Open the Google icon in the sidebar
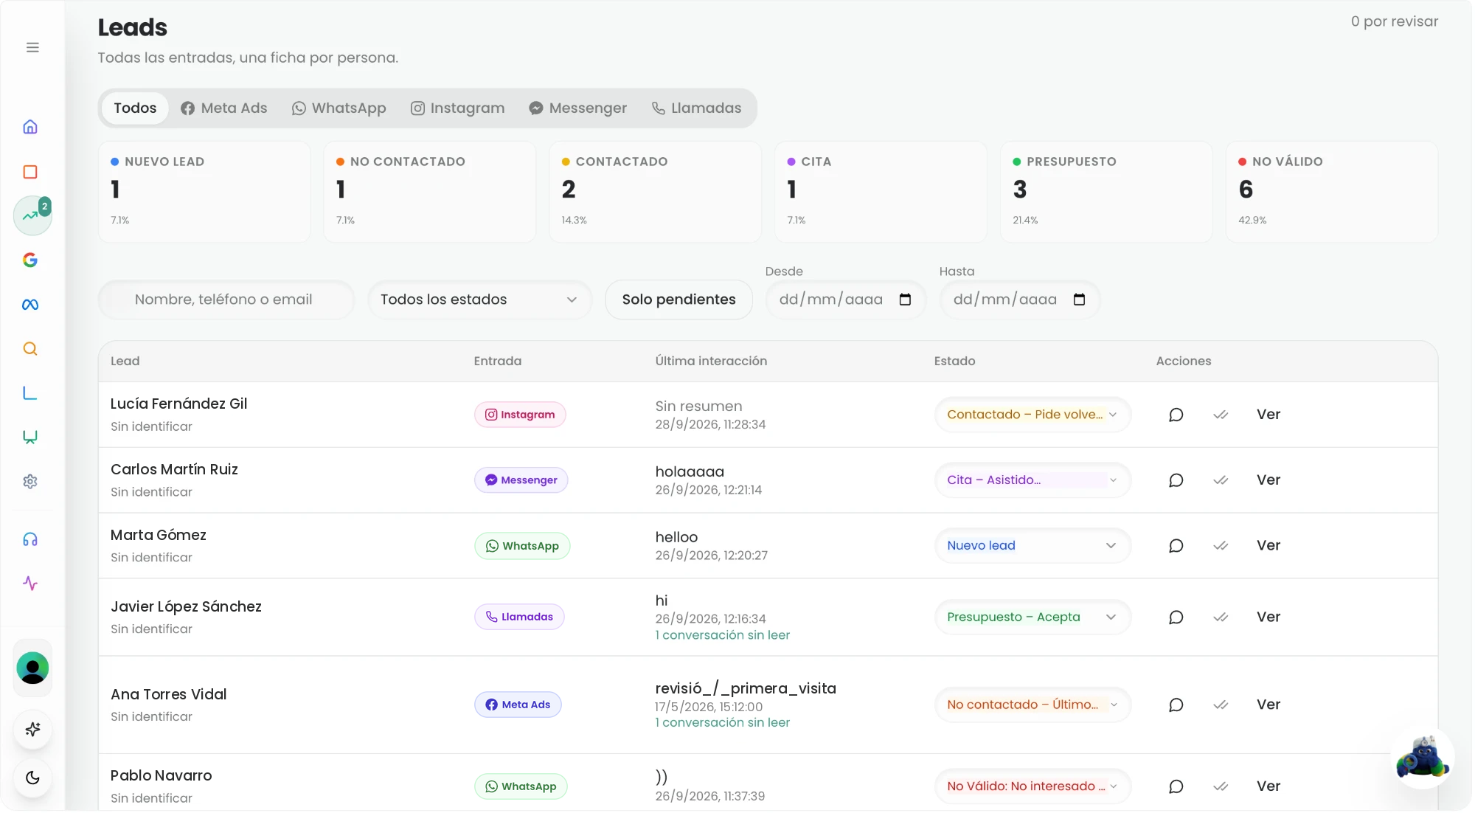This screenshot has height=813, width=1475. 30,260
